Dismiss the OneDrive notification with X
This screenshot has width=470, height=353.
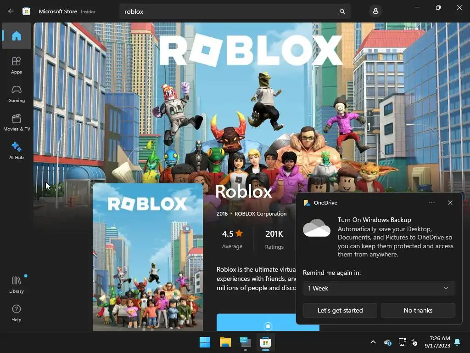(450, 203)
